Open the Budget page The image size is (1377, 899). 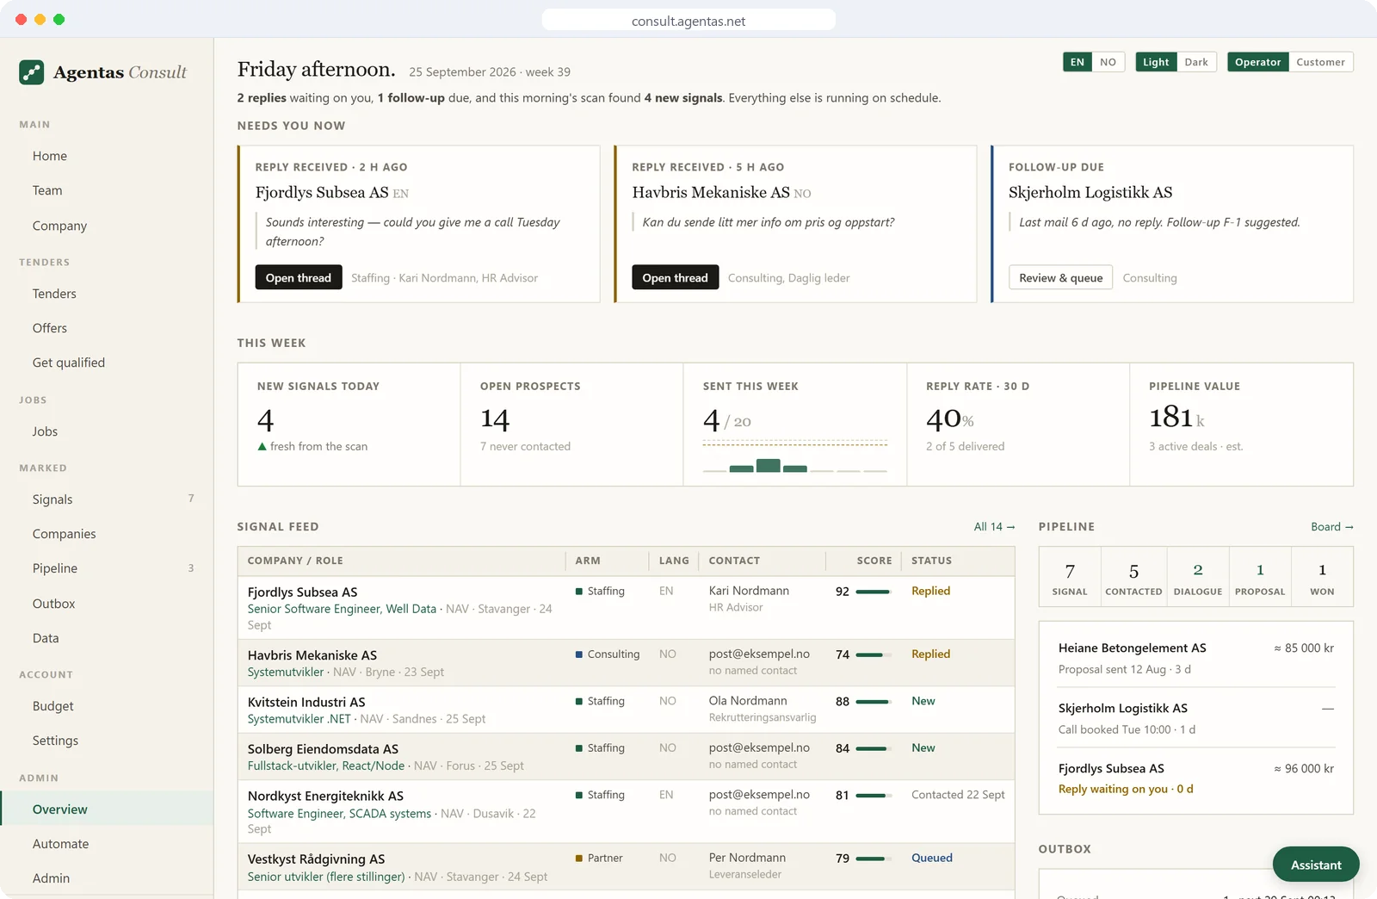tap(107, 706)
